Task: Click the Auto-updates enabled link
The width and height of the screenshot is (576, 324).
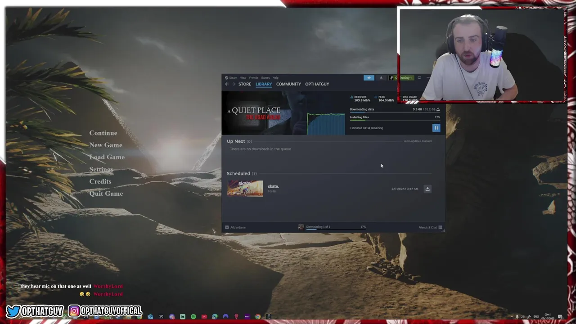Action: pos(418,141)
